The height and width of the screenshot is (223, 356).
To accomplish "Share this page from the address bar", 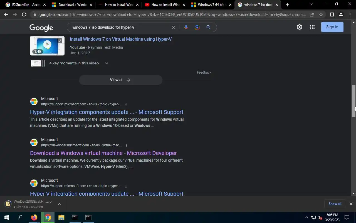I will pyautogui.click(x=312, y=14).
